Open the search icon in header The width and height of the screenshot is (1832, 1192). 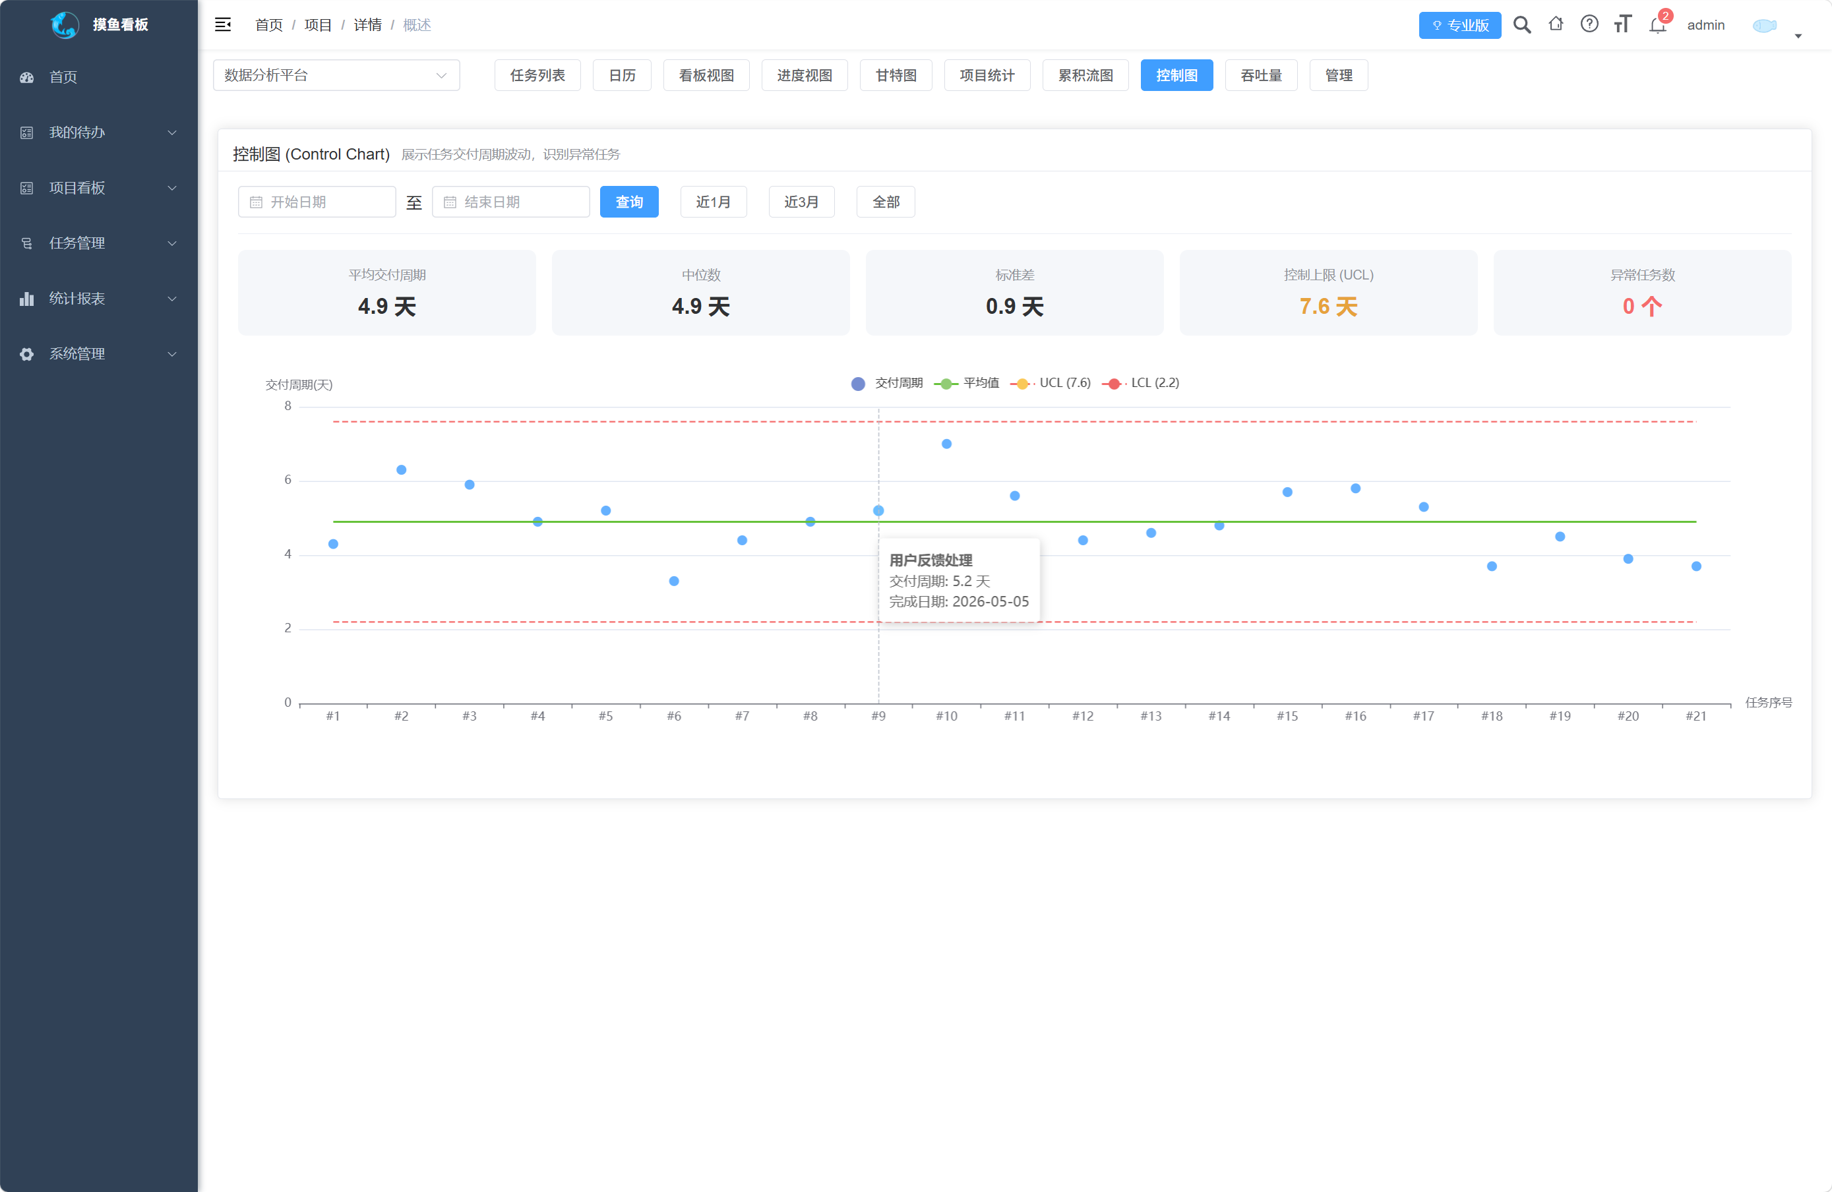(x=1522, y=24)
